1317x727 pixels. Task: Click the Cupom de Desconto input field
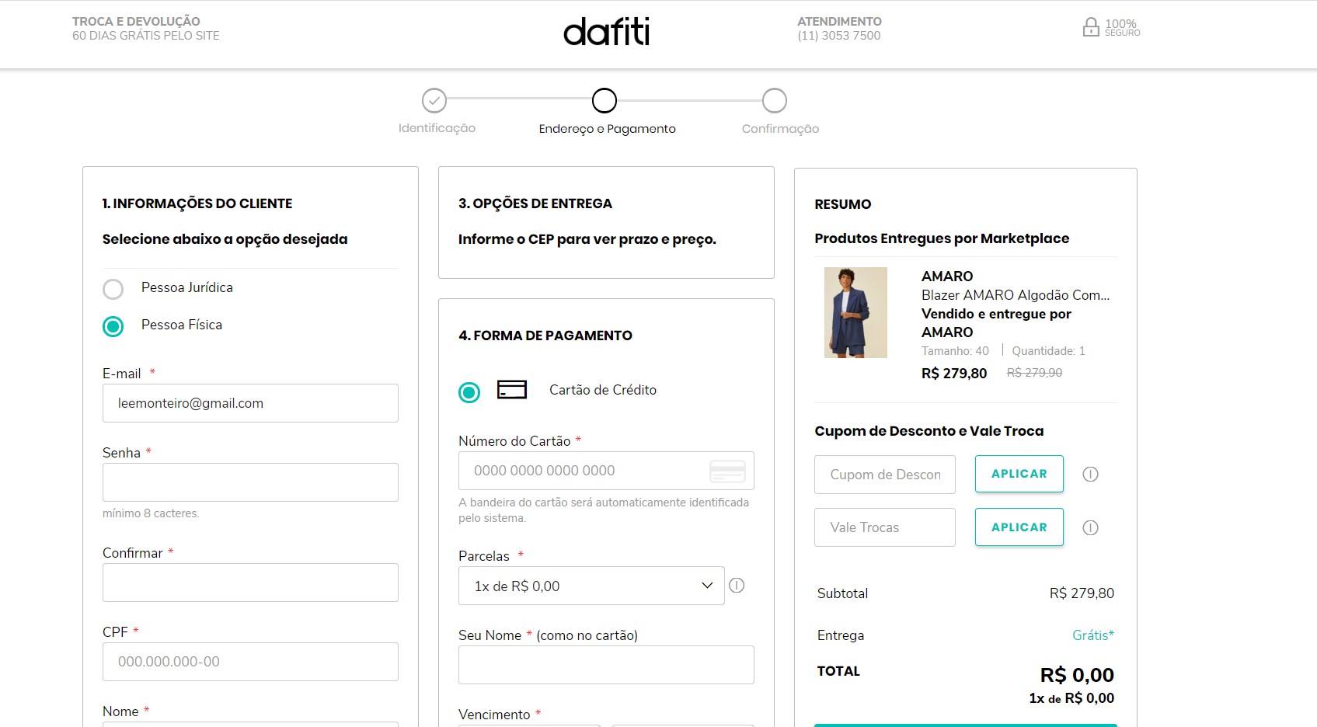(884, 475)
